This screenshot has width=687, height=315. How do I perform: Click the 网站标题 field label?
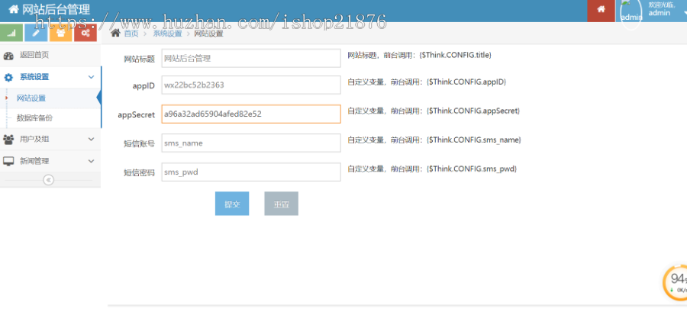pos(140,59)
